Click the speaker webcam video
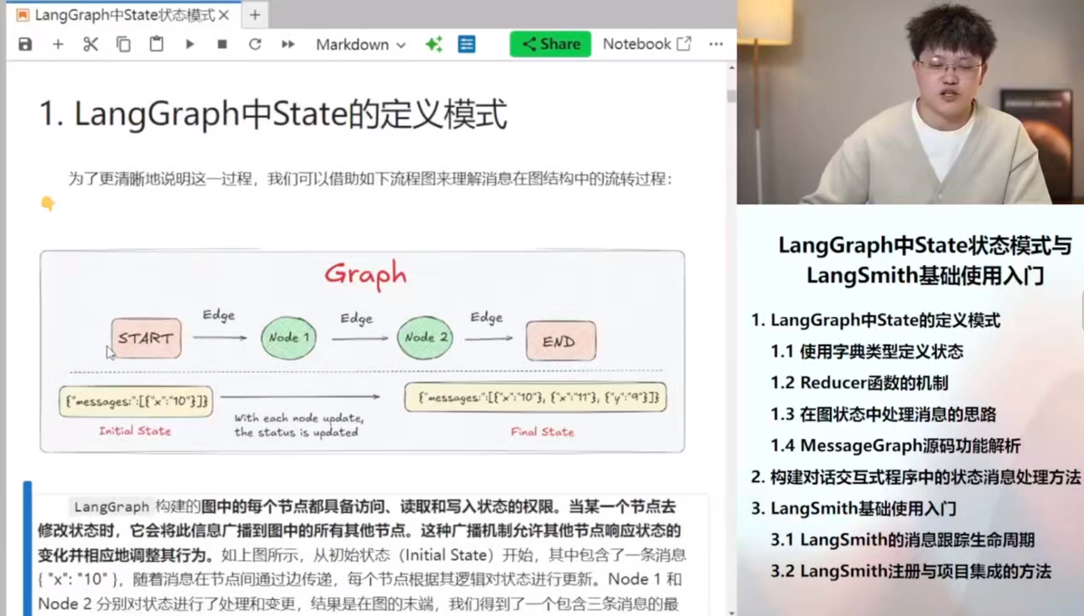The height and width of the screenshot is (616, 1084). point(910,102)
